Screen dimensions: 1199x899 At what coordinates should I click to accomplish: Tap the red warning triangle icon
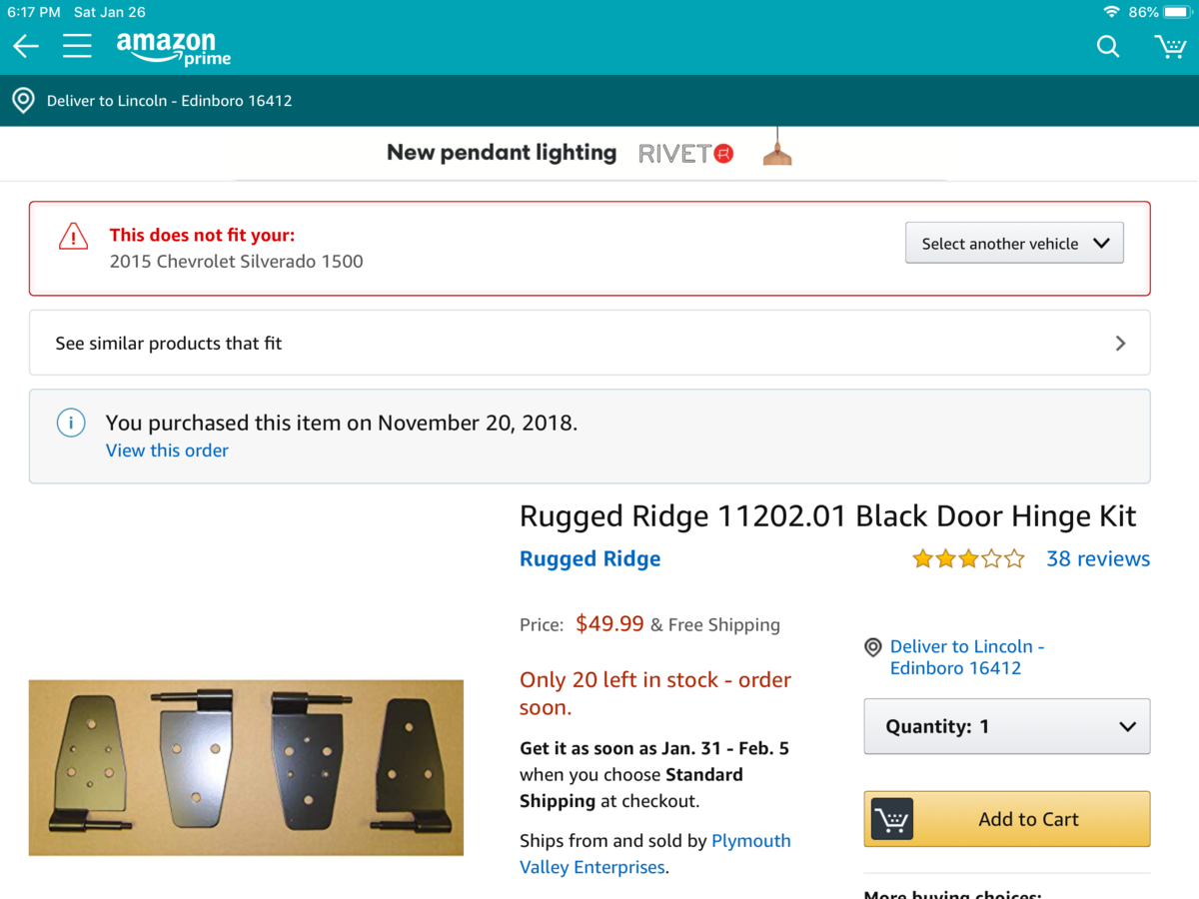pos(73,237)
